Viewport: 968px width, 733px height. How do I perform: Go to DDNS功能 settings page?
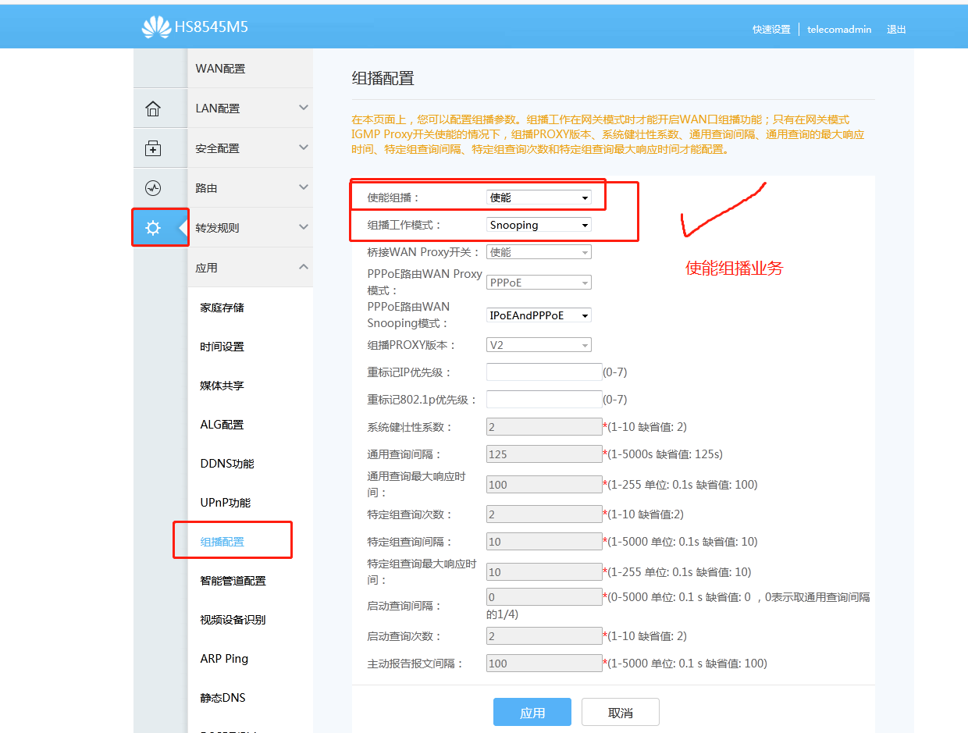coord(227,464)
